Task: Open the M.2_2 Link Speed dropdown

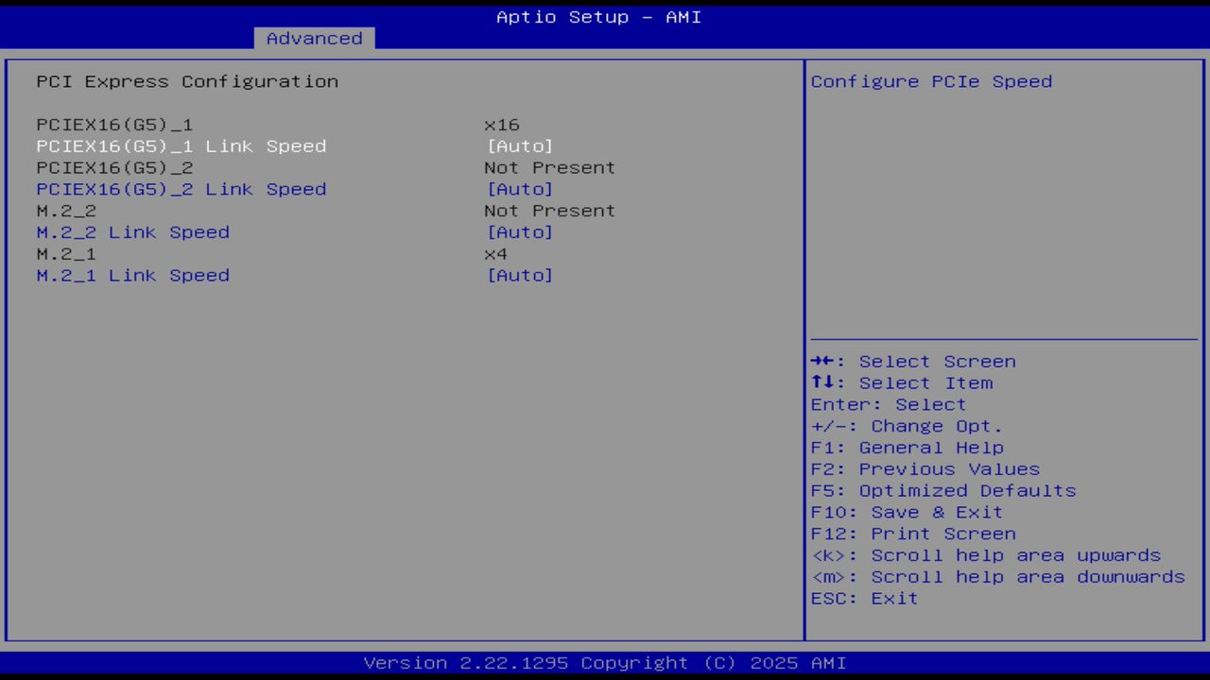Action: (520, 232)
